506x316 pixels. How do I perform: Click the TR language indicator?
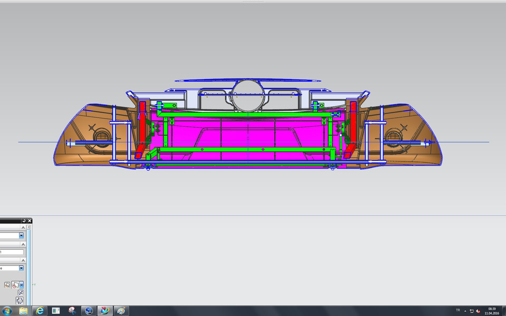tap(459, 310)
